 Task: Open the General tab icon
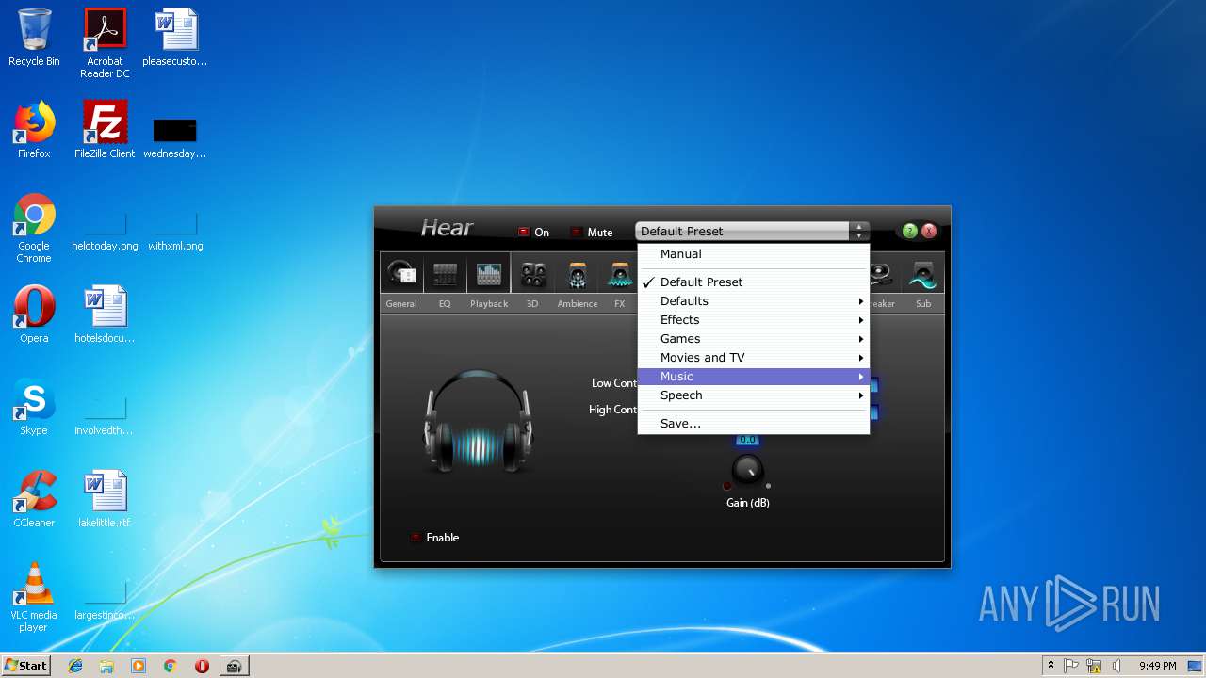coord(401,274)
